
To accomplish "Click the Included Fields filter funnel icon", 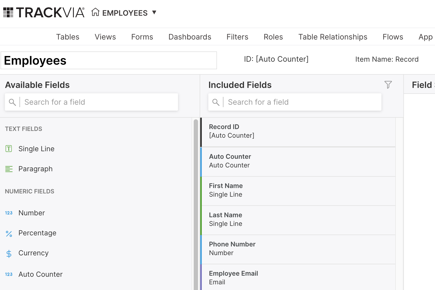I will (x=388, y=85).
